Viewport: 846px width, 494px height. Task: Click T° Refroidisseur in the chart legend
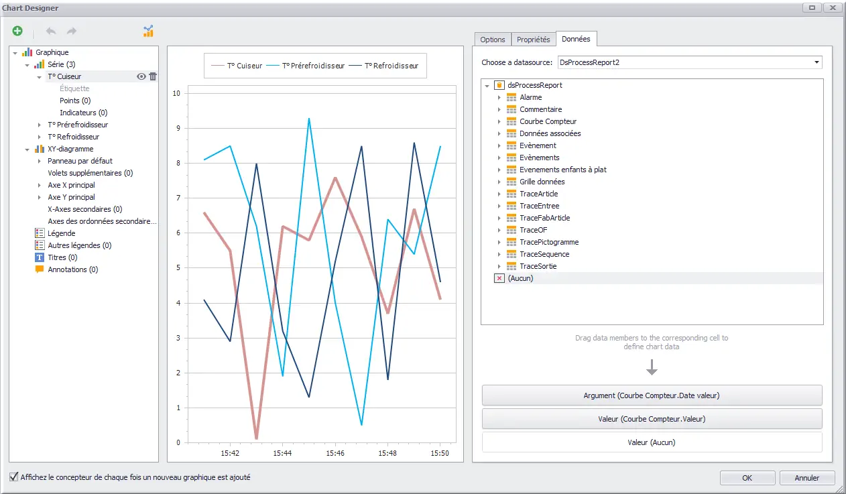tap(391, 66)
